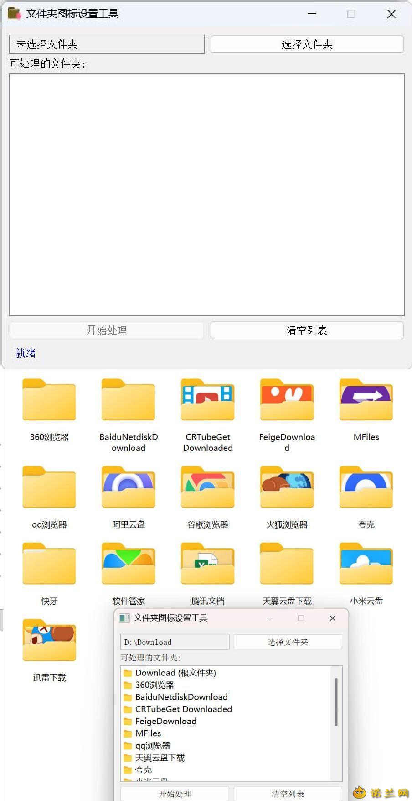
Task: Open the qq浏览器 folder icon
Action: coord(49,487)
